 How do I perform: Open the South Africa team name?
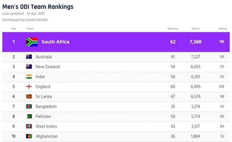(x=55, y=42)
